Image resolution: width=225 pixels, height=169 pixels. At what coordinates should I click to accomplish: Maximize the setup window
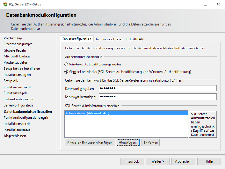[x=206, y=4]
